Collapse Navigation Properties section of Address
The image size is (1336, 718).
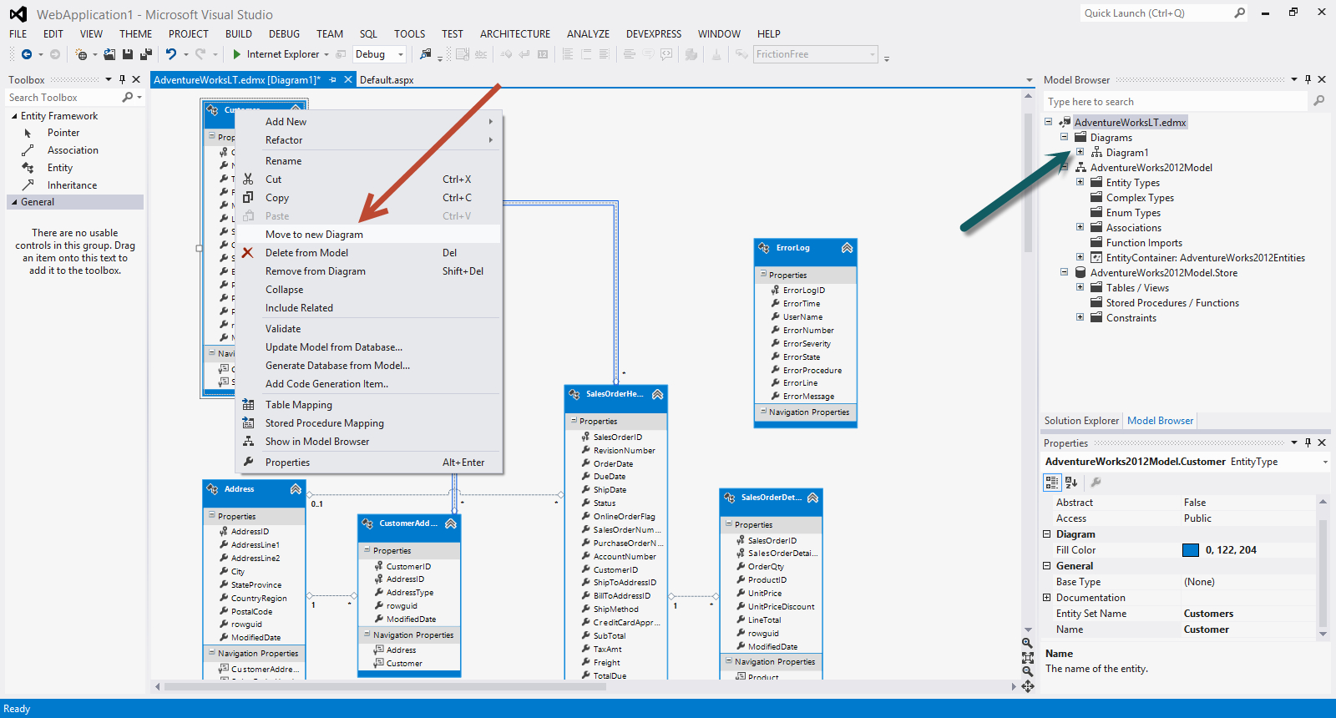tap(212, 653)
